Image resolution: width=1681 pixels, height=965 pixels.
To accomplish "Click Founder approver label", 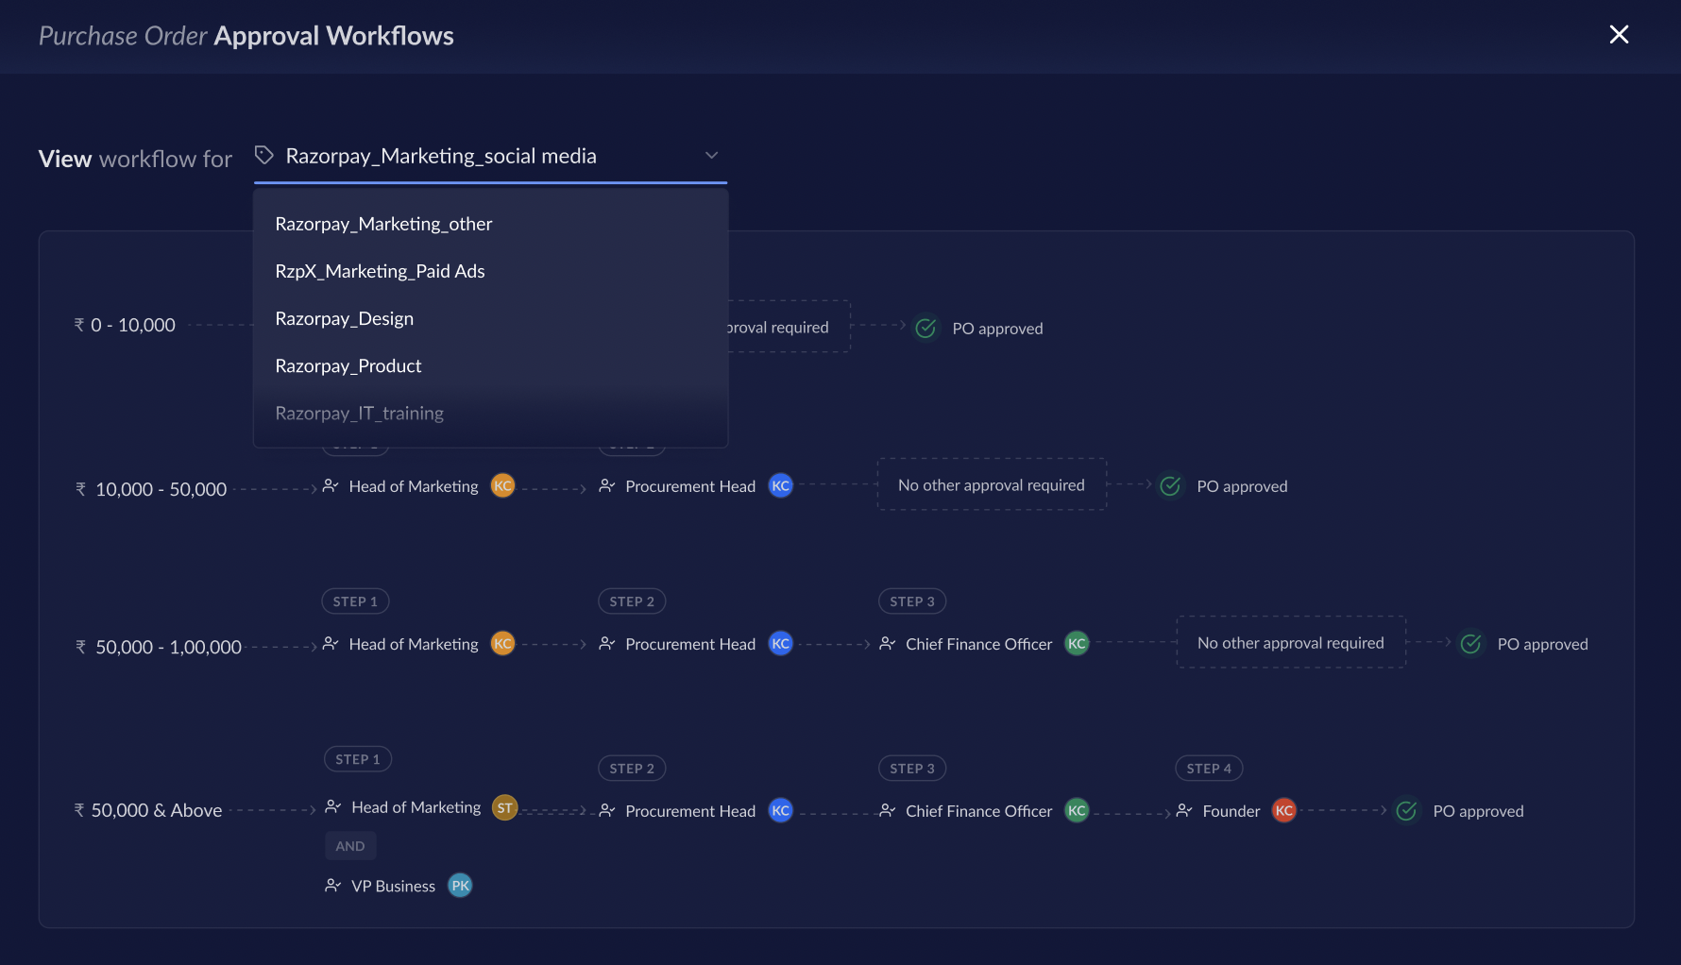I will click(x=1231, y=811).
